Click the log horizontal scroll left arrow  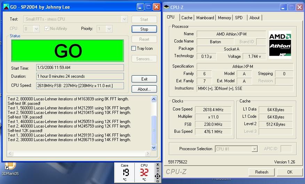(x=10, y=154)
